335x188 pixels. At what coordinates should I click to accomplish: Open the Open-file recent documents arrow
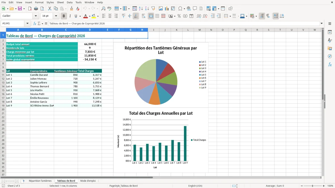coord(16,9)
